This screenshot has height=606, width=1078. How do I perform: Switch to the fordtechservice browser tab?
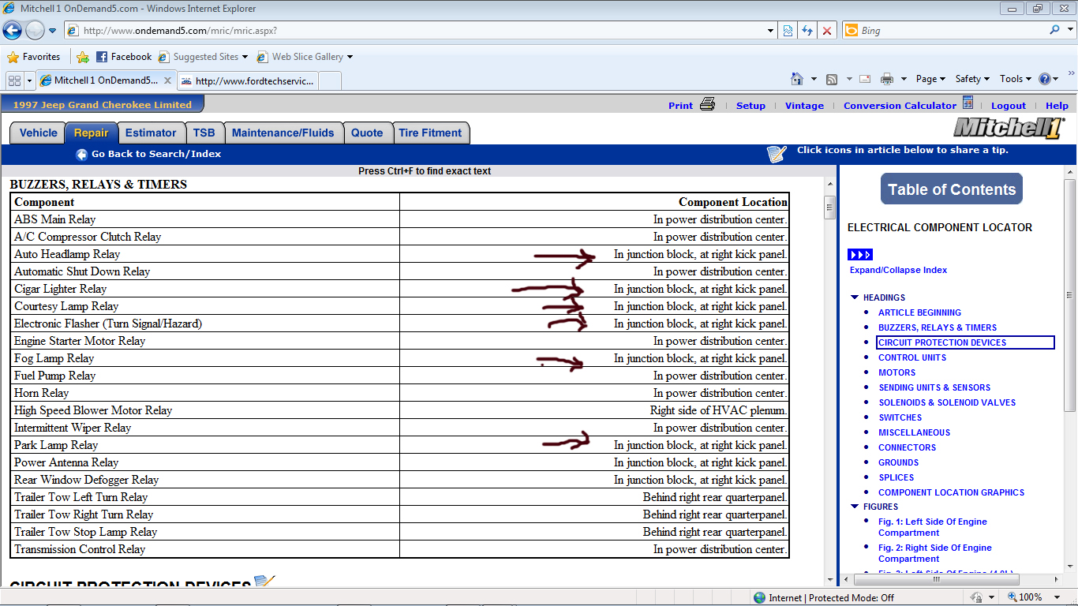pyautogui.click(x=248, y=80)
